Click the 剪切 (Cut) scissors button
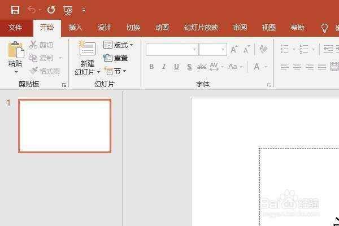Image resolution: width=339 pixels, height=226 pixels. coord(41,45)
